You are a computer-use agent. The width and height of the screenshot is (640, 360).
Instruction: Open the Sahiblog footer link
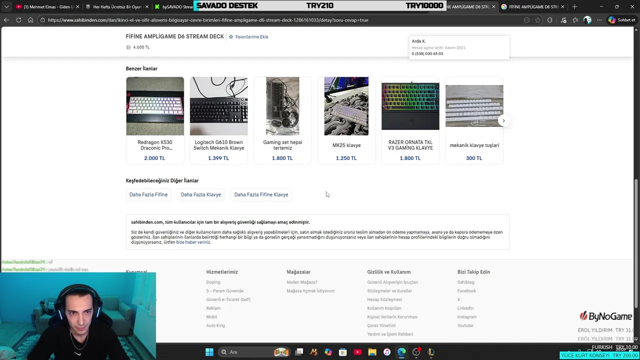[466, 282]
